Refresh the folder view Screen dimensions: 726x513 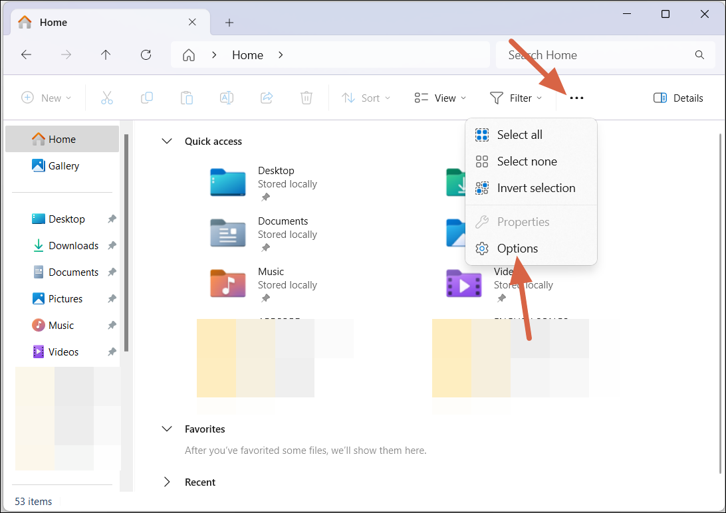(146, 54)
